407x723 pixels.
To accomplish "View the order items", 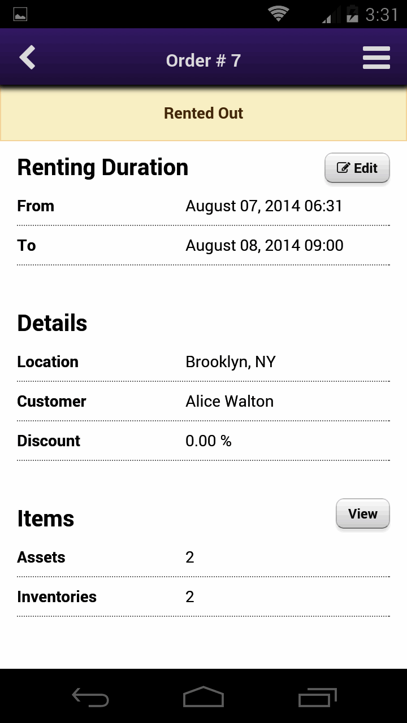I will click(x=362, y=513).
